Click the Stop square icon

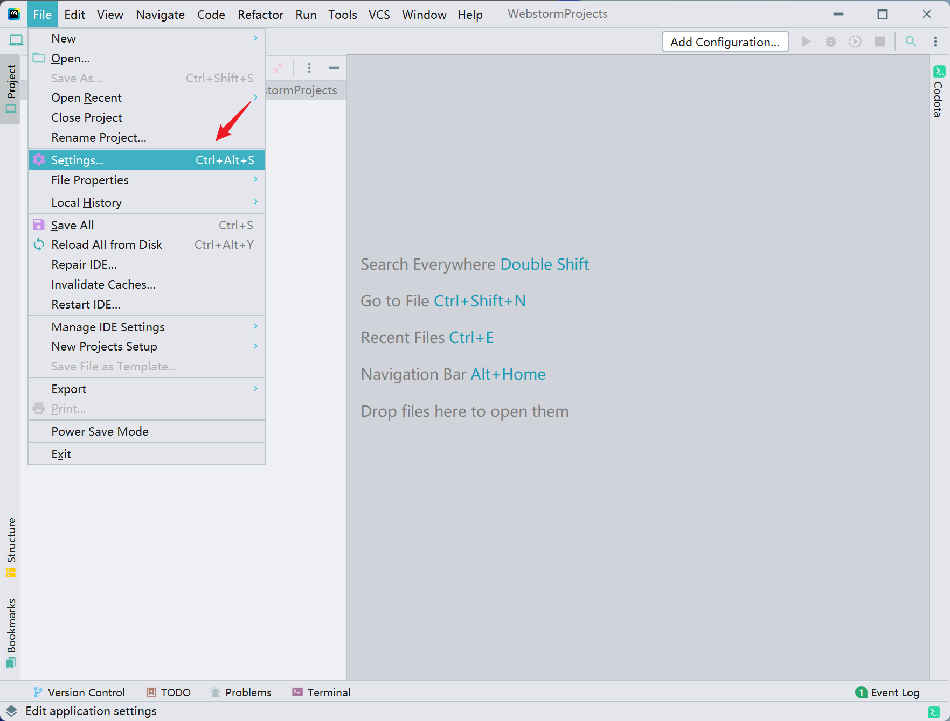click(880, 41)
